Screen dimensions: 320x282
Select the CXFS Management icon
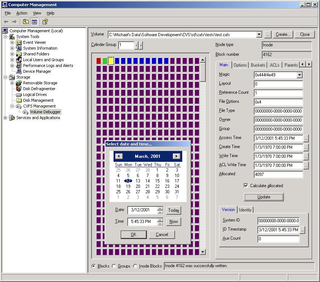tap(19, 106)
